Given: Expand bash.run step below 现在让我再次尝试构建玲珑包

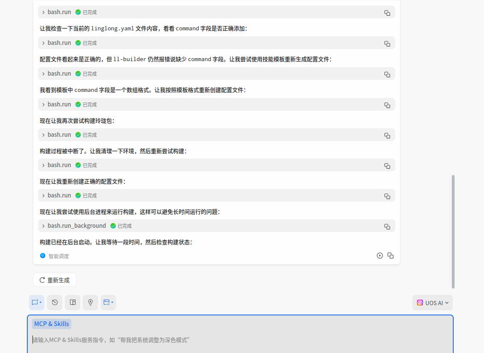Looking at the screenshot, I should click(x=43, y=135).
